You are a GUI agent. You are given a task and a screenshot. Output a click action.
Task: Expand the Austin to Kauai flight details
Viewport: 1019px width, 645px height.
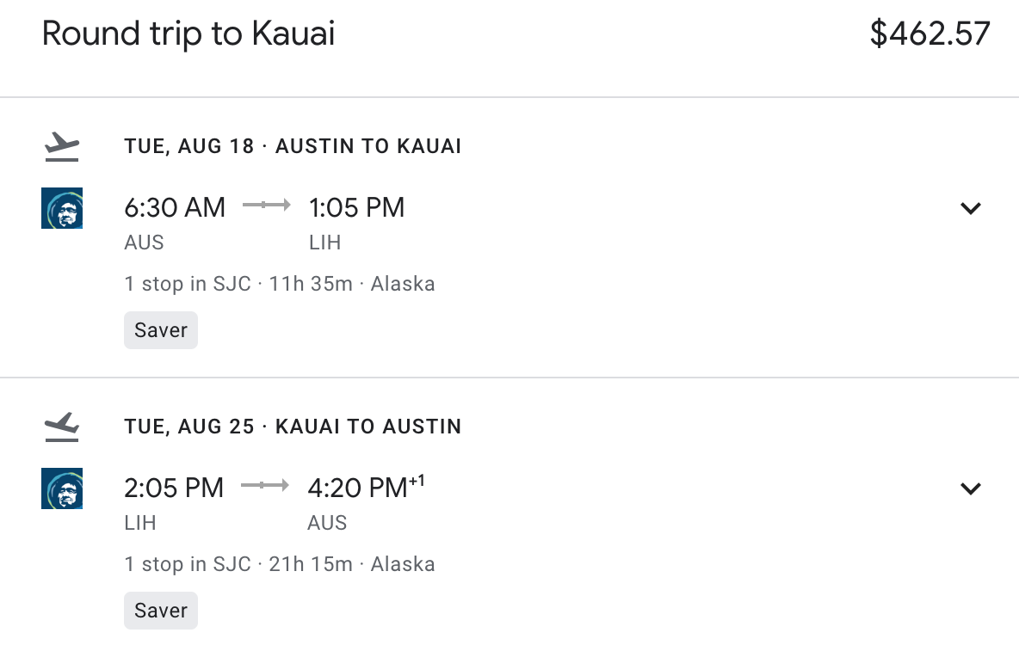971,208
